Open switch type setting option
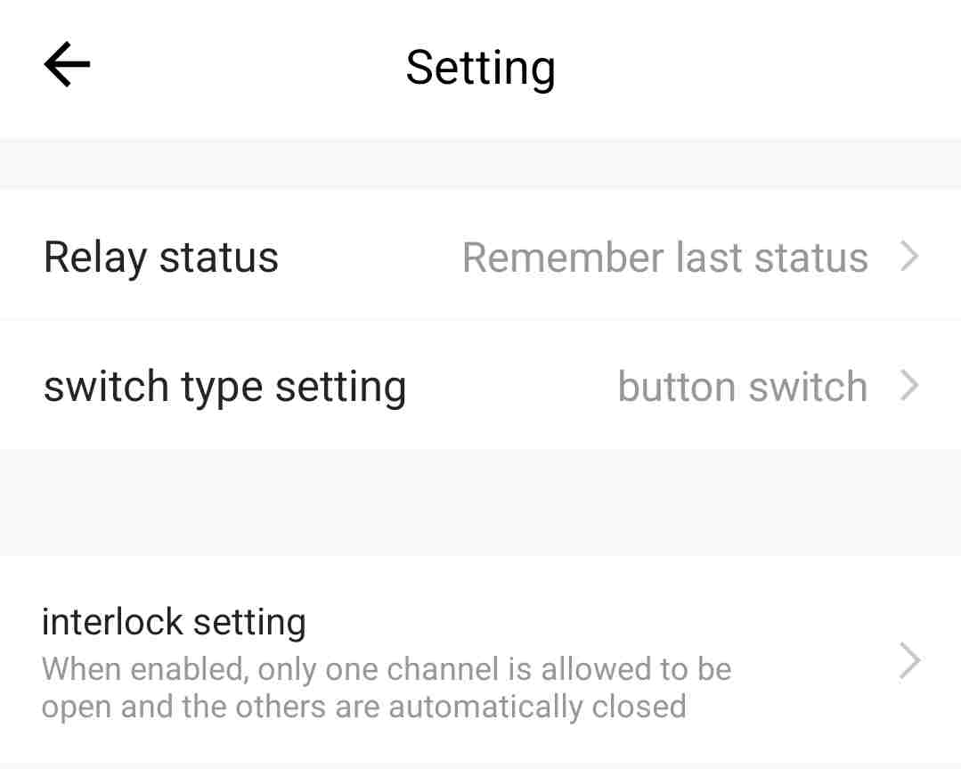 [481, 385]
